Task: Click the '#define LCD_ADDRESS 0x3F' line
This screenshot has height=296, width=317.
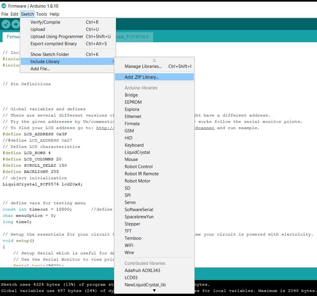Action: point(35,134)
